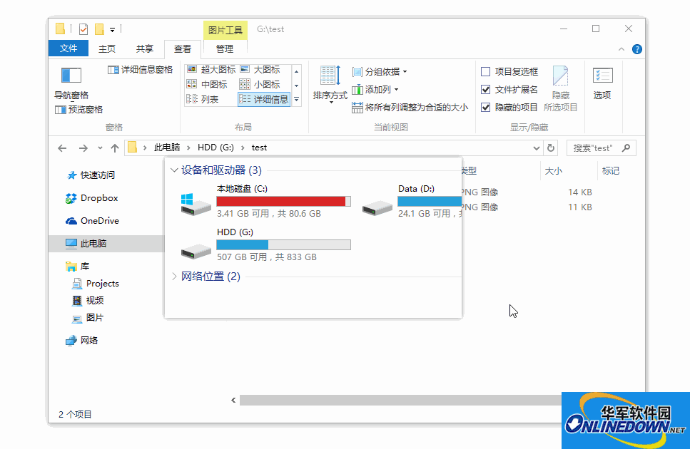Viewport: 690px width, 449px height.
Task: Click the Back navigation arrow
Action: [62, 148]
